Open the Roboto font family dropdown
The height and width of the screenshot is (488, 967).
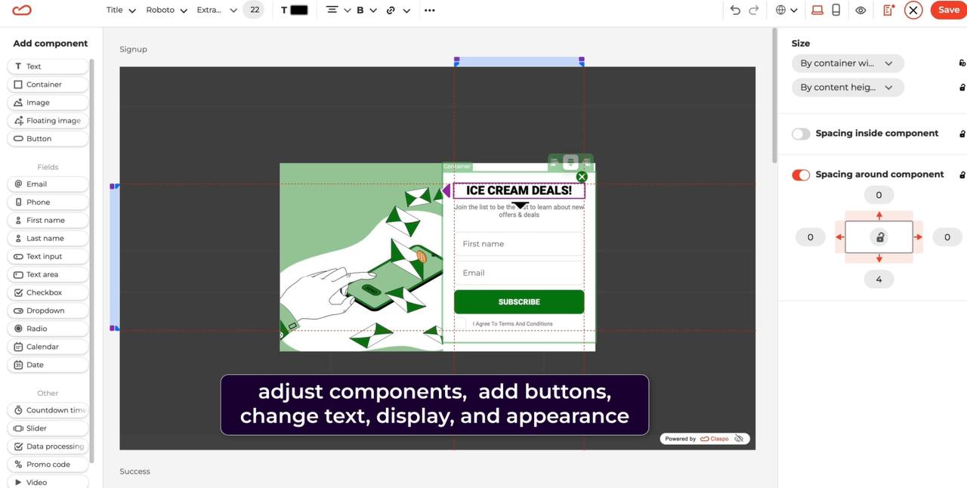click(x=161, y=8)
